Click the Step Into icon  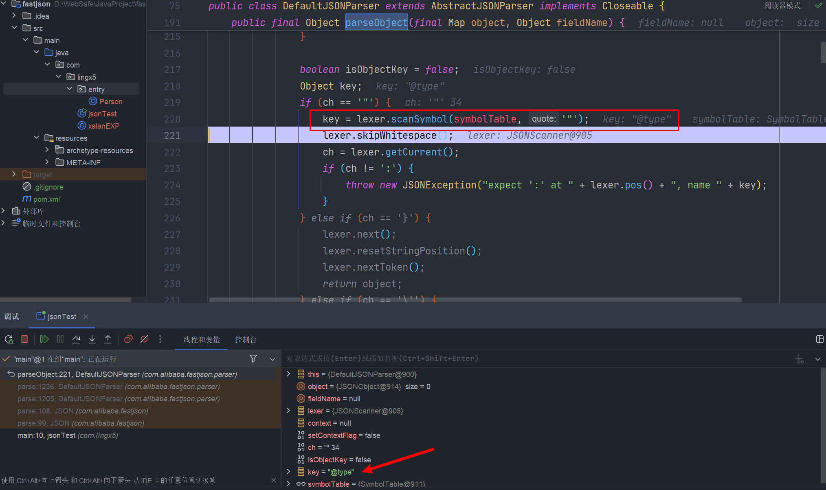click(92, 339)
